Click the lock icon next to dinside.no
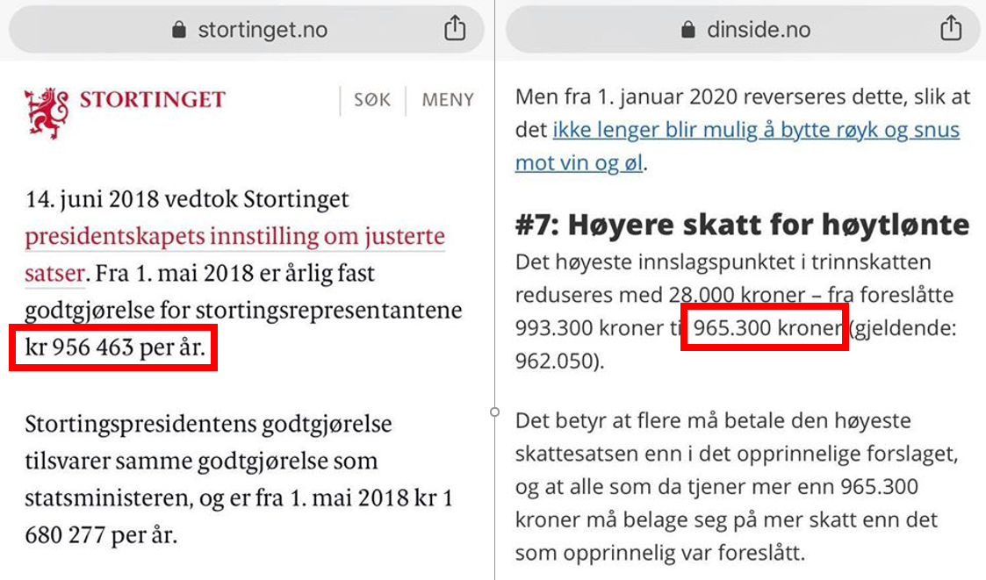986x580 pixels. pyautogui.click(x=688, y=30)
